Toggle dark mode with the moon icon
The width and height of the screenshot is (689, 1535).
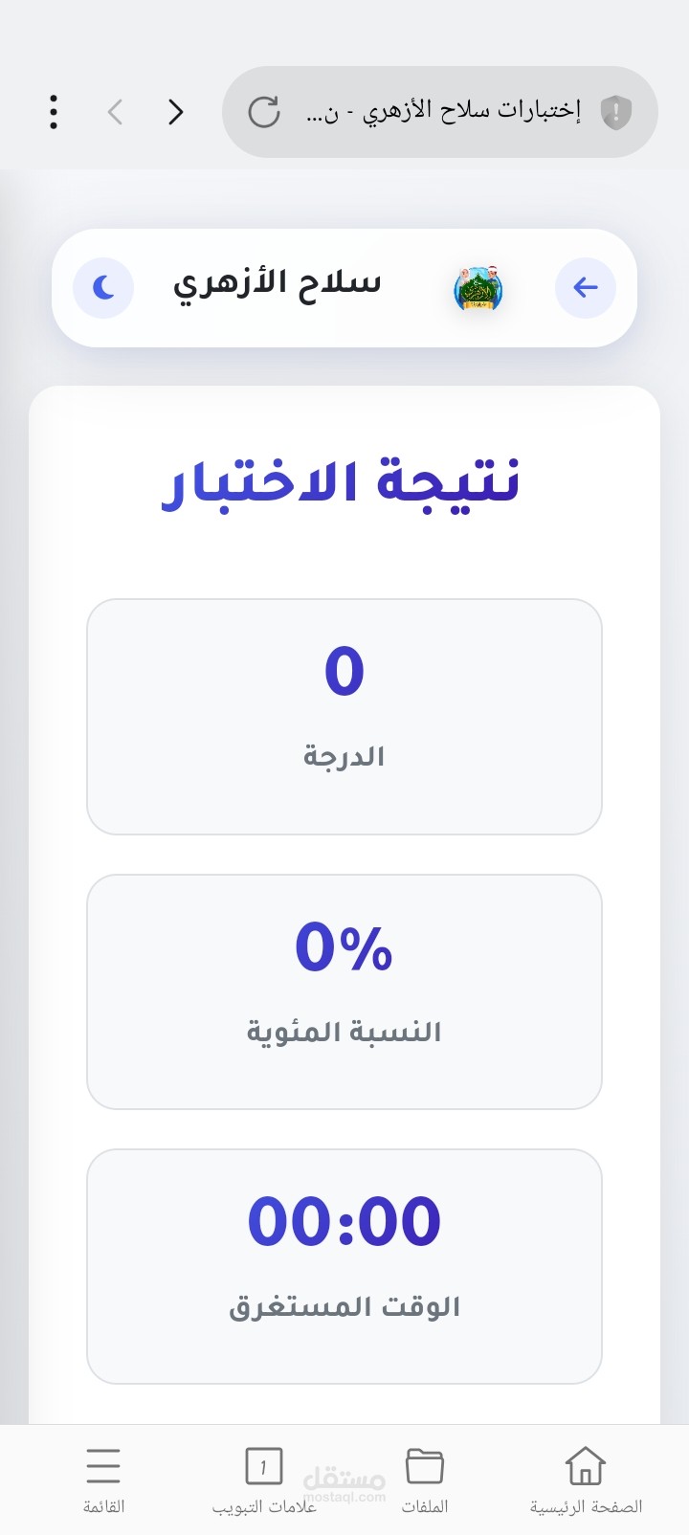point(102,287)
